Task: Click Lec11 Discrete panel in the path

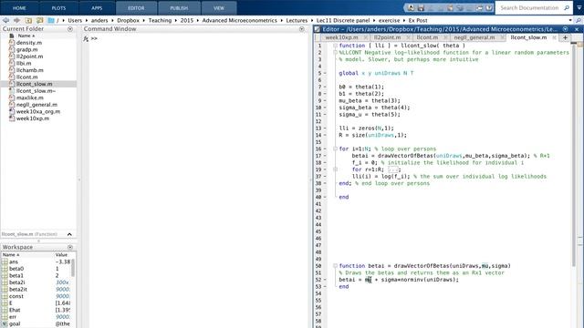Action: click(343, 20)
